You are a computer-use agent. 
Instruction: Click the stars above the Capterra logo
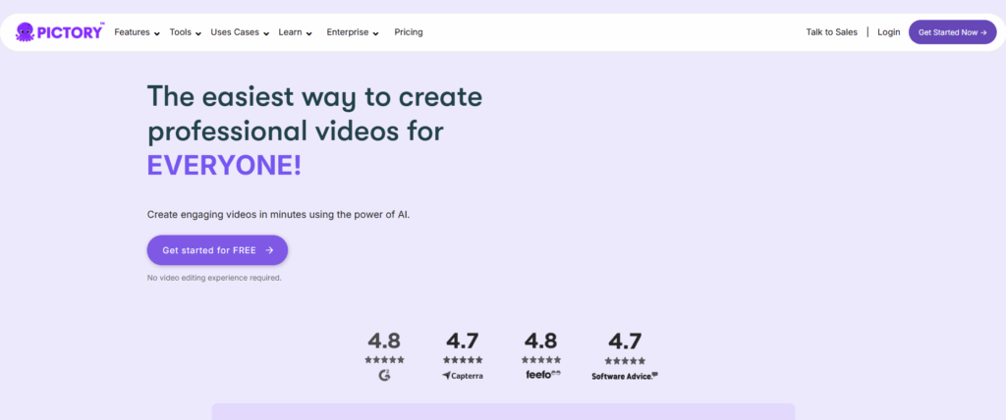(x=463, y=360)
